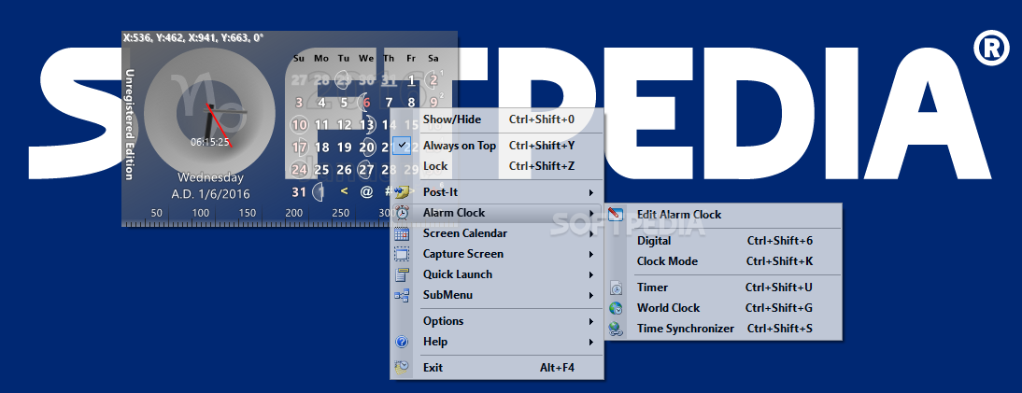Click the Wednesday weekday label
The width and height of the screenshot is (1022, 393).
click(210, 177)
